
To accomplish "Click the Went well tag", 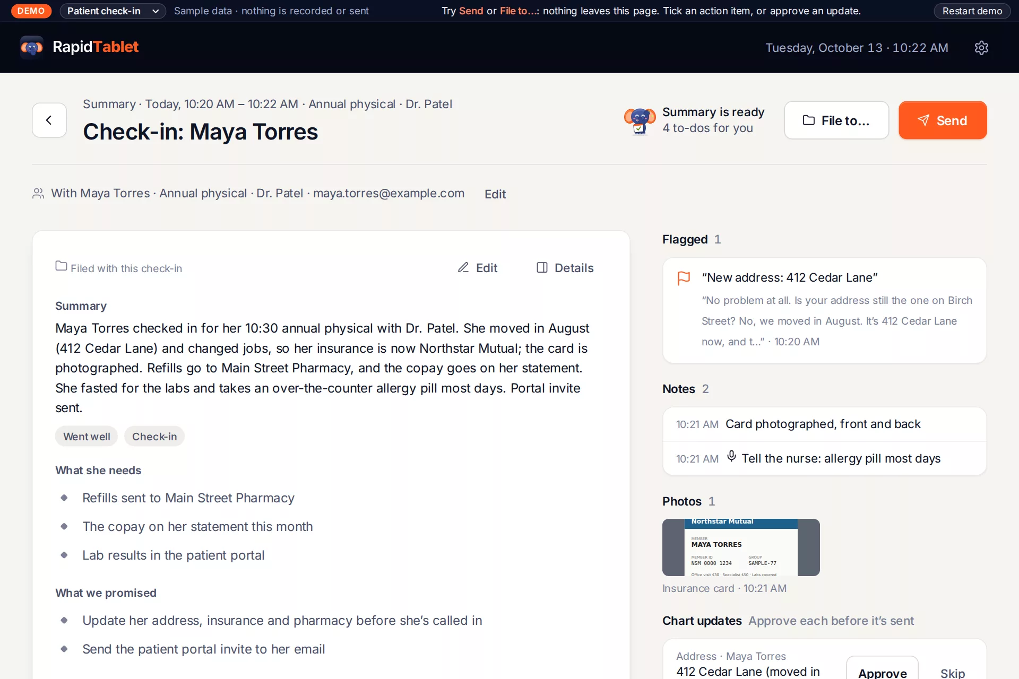I will [87, 437].
